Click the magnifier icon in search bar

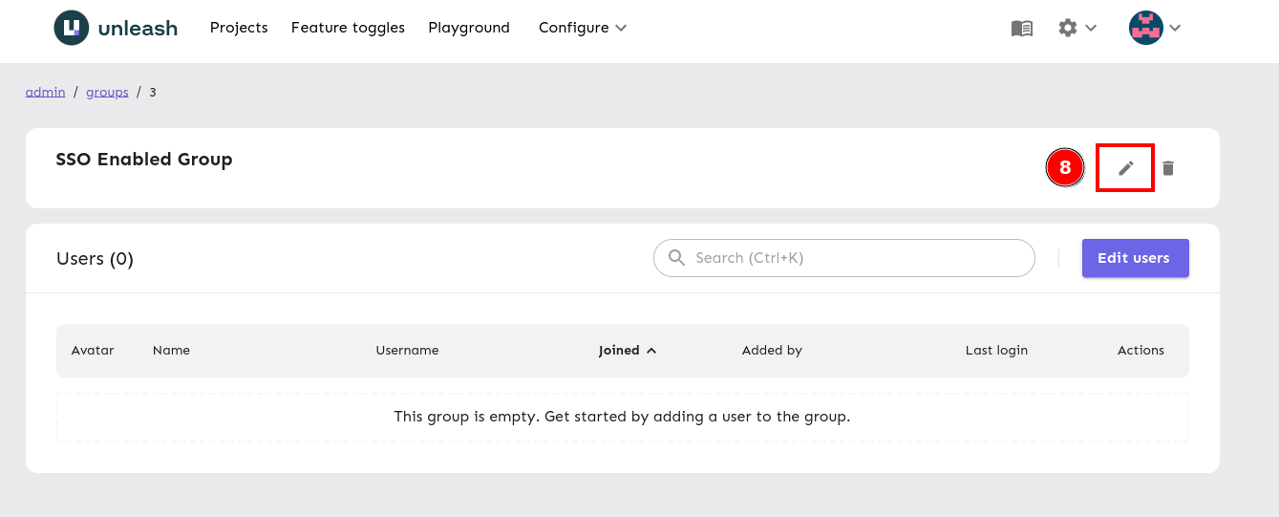click(677, 258)
